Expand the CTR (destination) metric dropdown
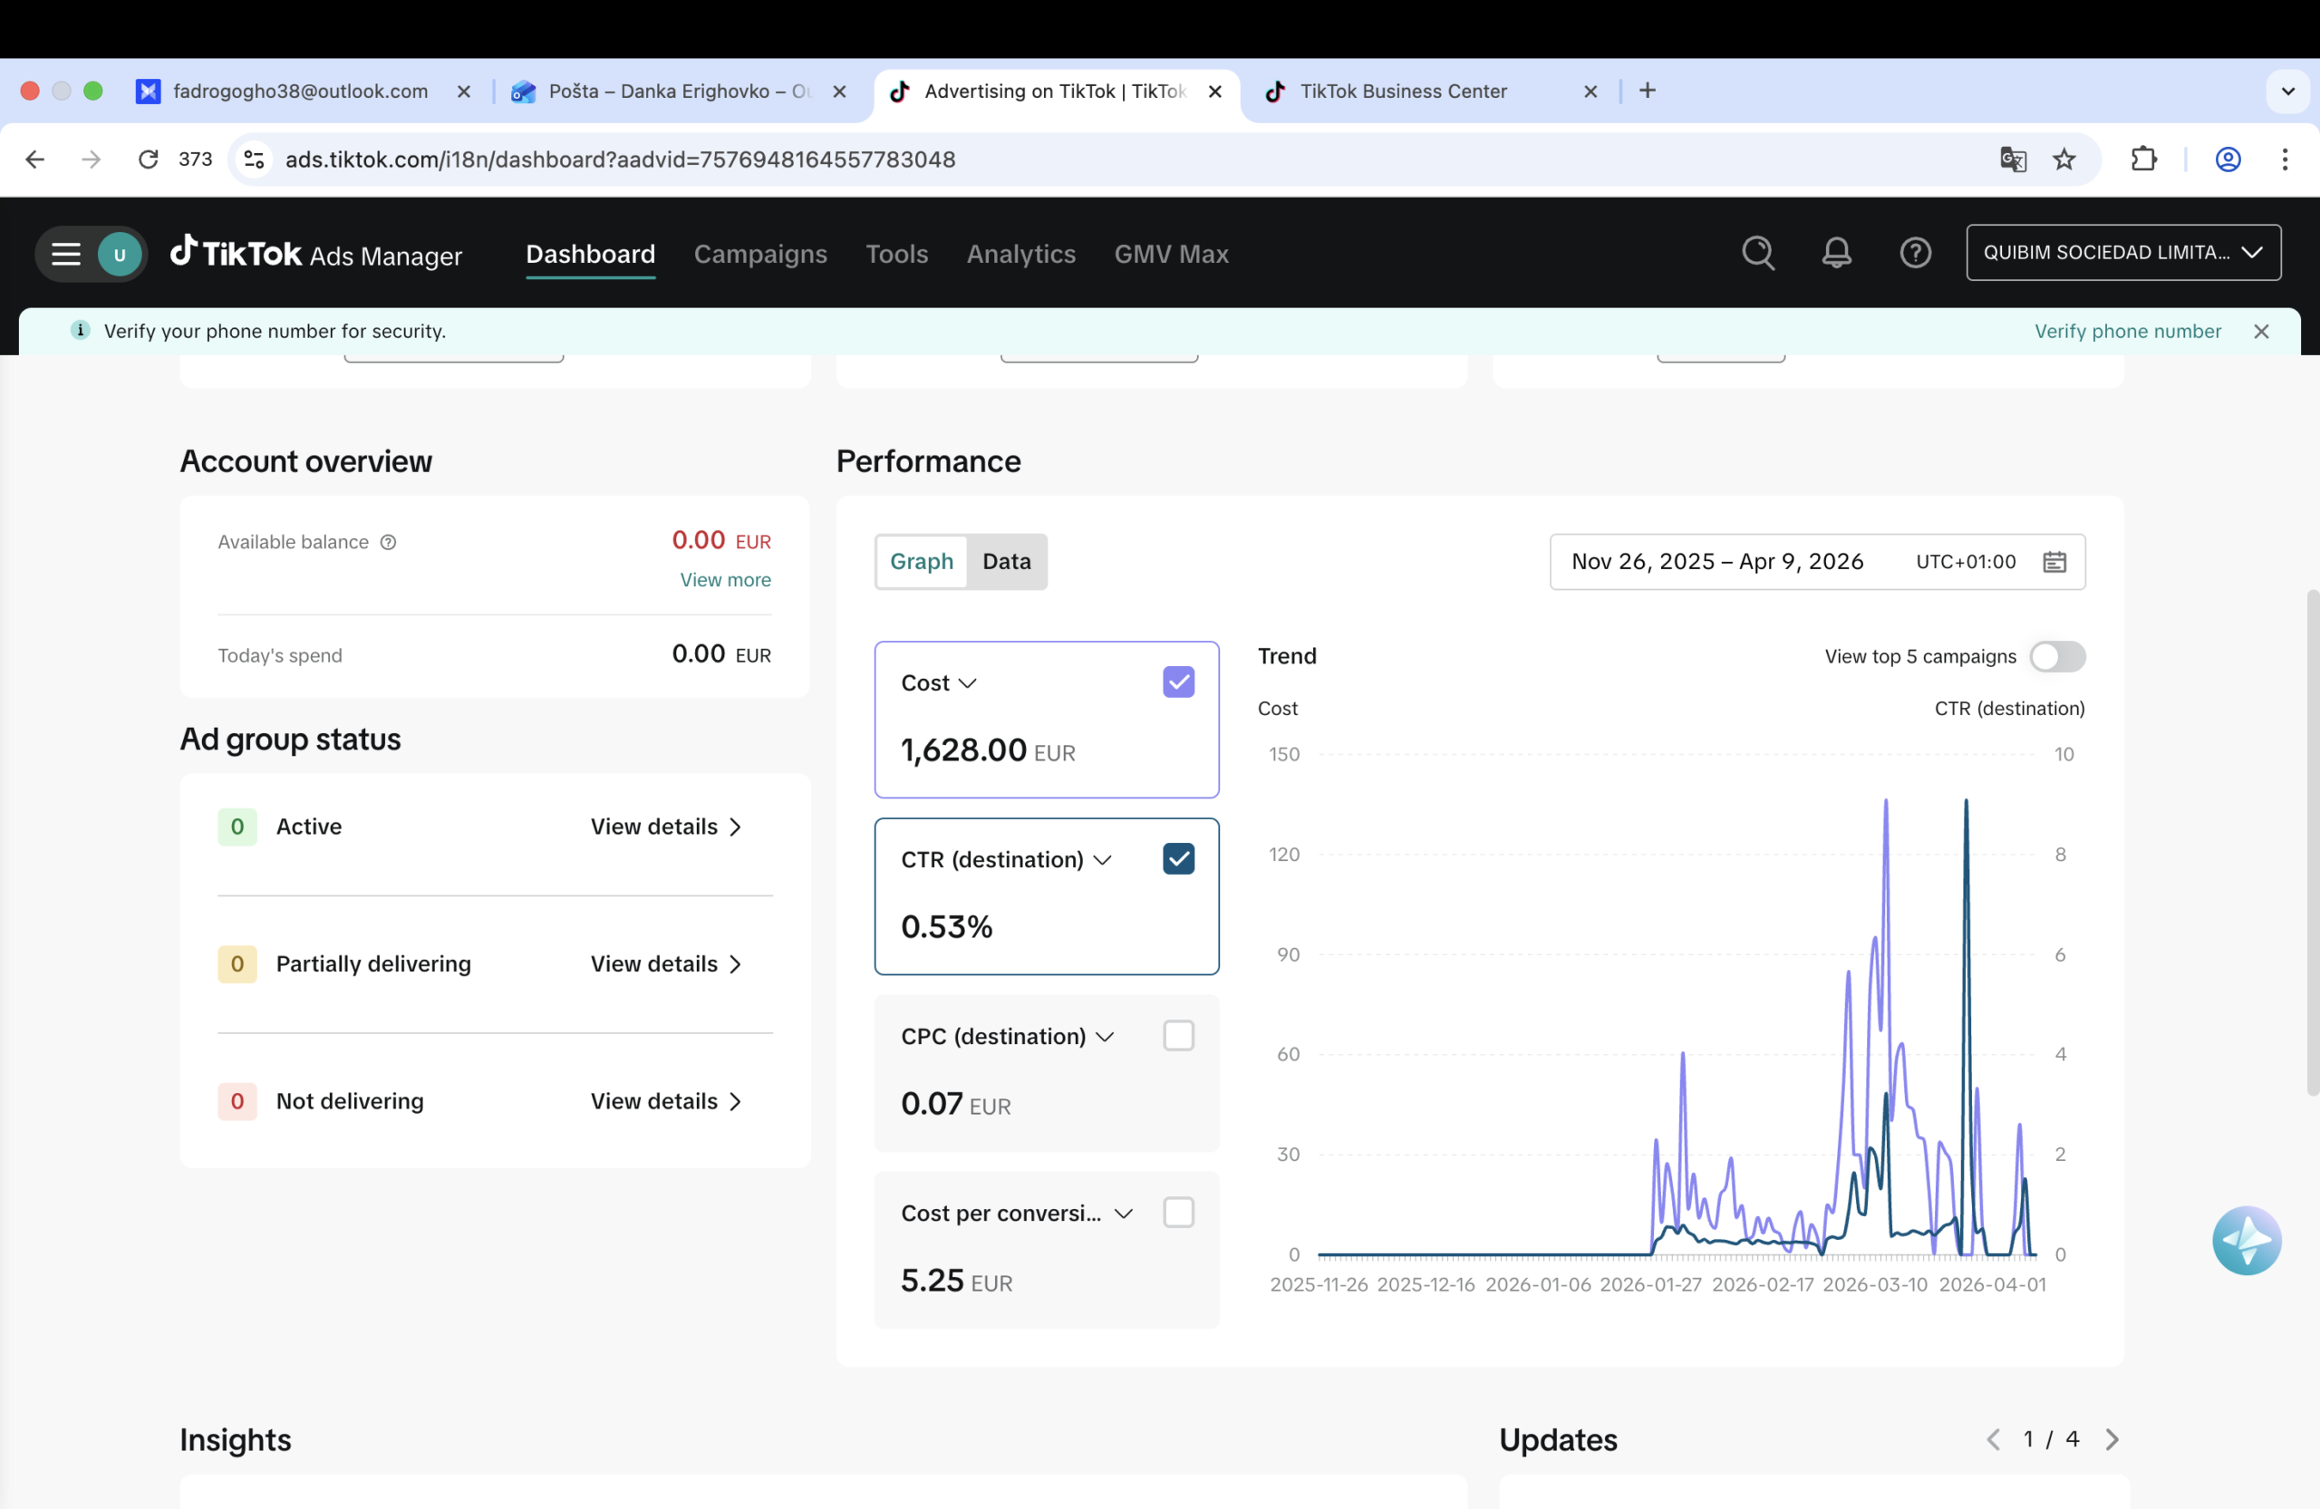 1103,860
